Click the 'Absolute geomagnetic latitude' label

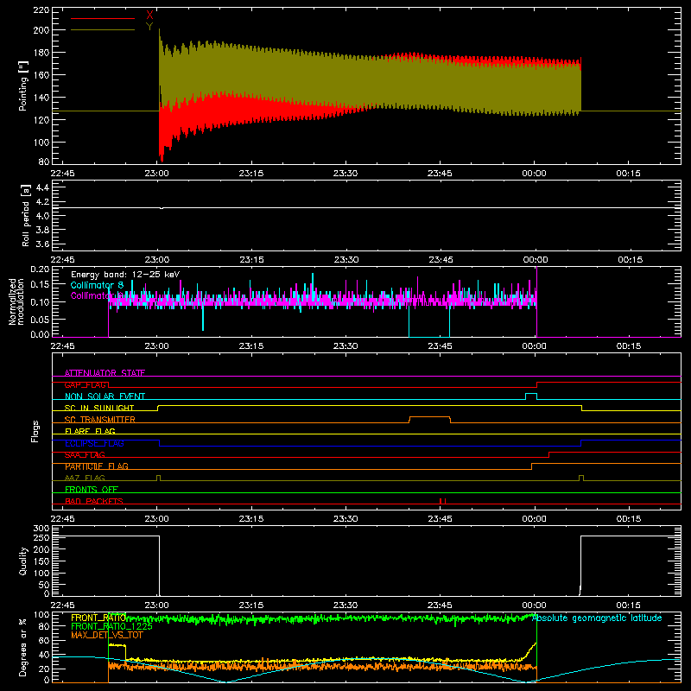[x=597, y=618]
